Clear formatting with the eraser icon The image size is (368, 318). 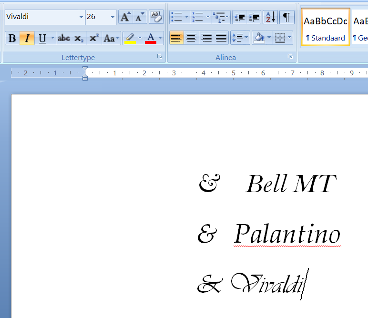156,17
